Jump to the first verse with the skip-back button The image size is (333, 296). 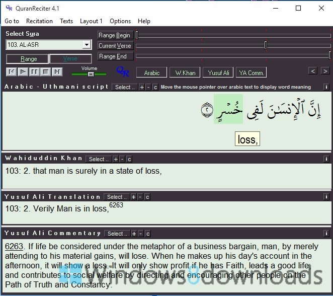click(x=12, y=72)
